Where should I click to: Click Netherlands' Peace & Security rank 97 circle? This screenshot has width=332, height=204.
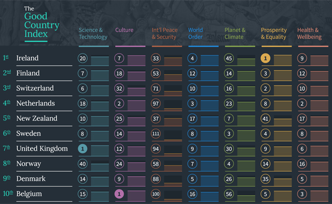[156, 104]
